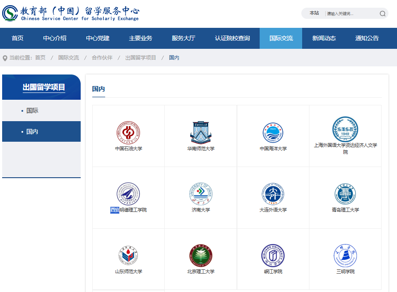Click 首页 in the breadcrumb
Screen dimensions: 397x292
click(x=40, y=58)
